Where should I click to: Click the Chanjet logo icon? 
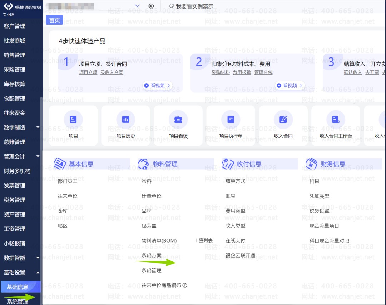click(8, 6)
